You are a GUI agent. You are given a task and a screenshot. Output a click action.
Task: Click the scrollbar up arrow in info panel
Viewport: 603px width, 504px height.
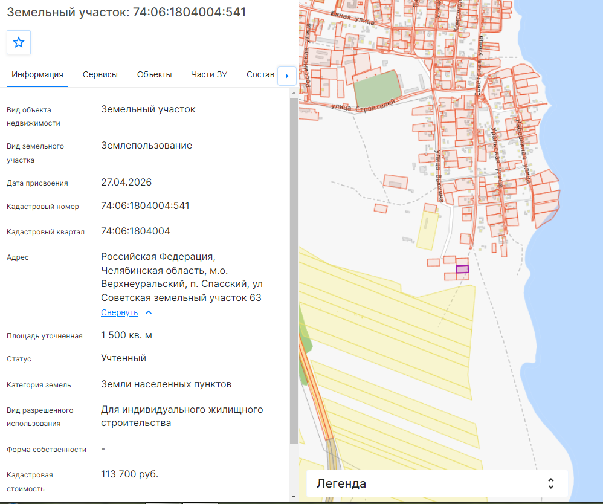[x=294, y=93]
